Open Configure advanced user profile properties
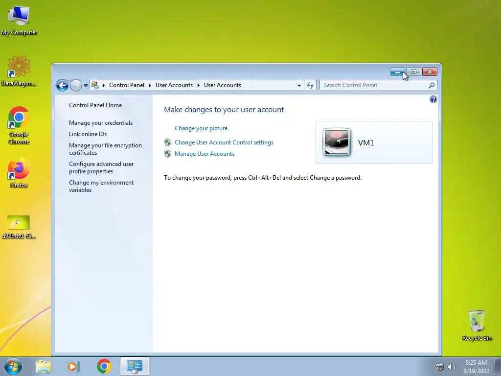This screenshot has height=376, width=501. click(x=101, y=167)
